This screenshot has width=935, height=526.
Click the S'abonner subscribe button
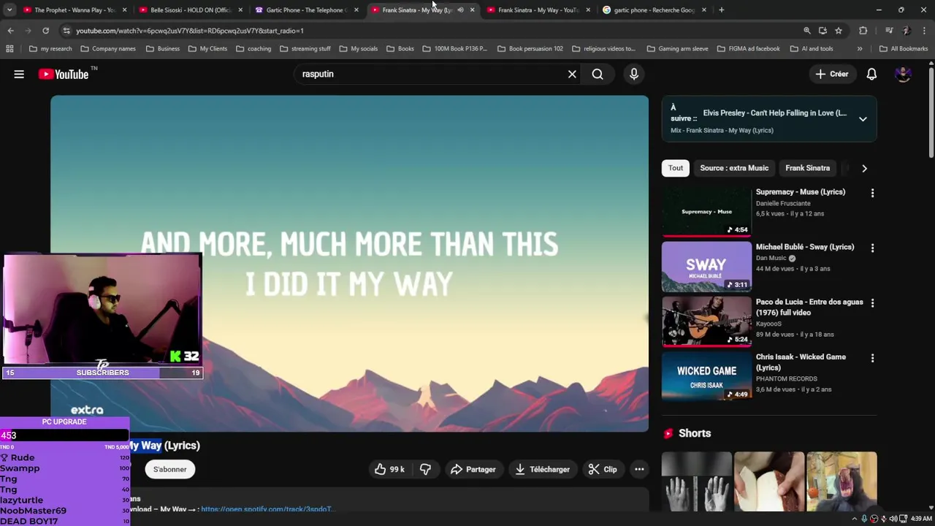pyautogui.click(x=169, y=469)
